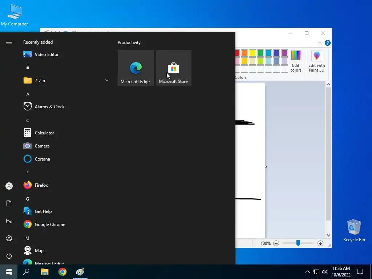
Task: Click Paint vertical scrollbar down arrow
Action: [328, 235]
